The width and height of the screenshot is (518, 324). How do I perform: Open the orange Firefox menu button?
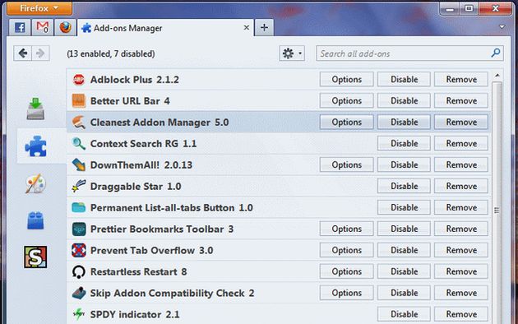click(39, 8)
